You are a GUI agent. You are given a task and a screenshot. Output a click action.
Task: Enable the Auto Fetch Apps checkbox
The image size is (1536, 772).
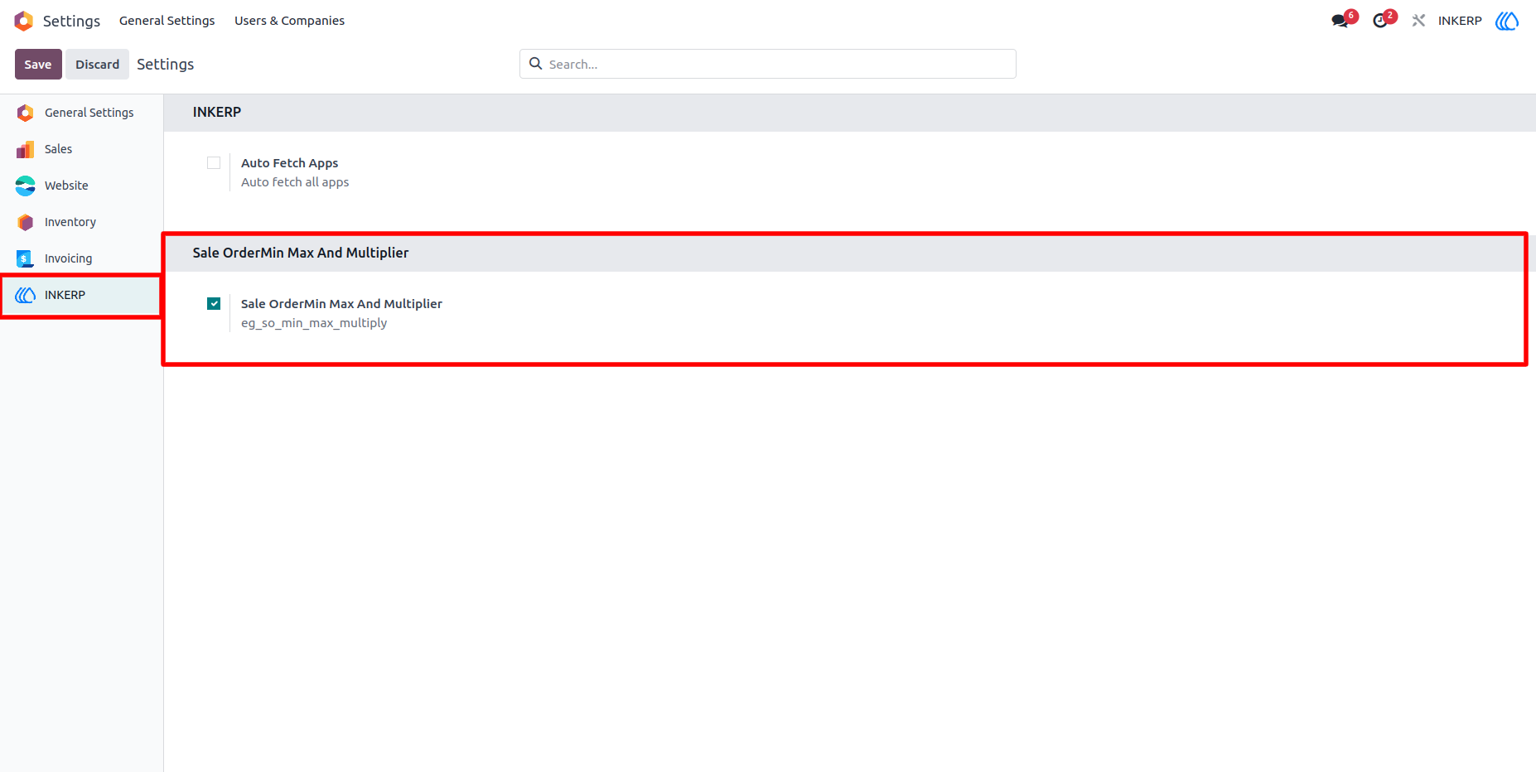tap(214, 163)
